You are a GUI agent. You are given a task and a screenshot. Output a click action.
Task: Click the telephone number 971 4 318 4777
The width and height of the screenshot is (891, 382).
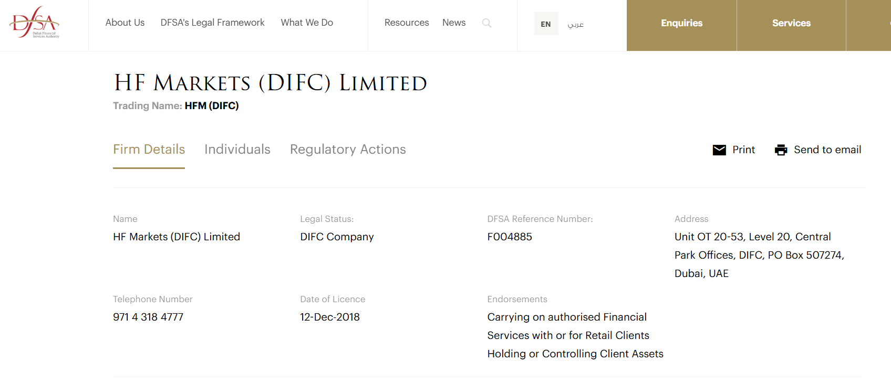[148, 317]
